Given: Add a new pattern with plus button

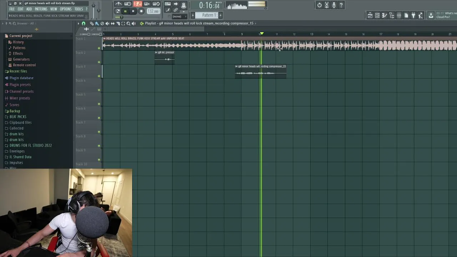Looking at the screenshot, I should pos(220,15).
